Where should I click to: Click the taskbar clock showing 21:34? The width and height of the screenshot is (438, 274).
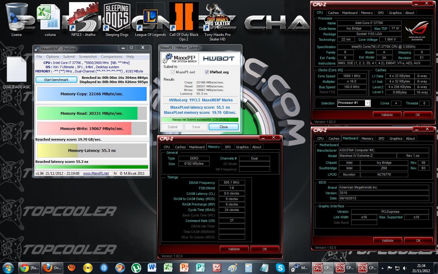pyautogui.click(x=421, y=268)
